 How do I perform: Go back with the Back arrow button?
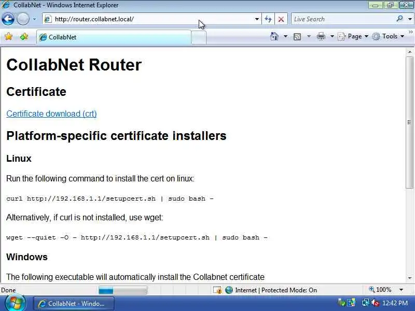8,19
